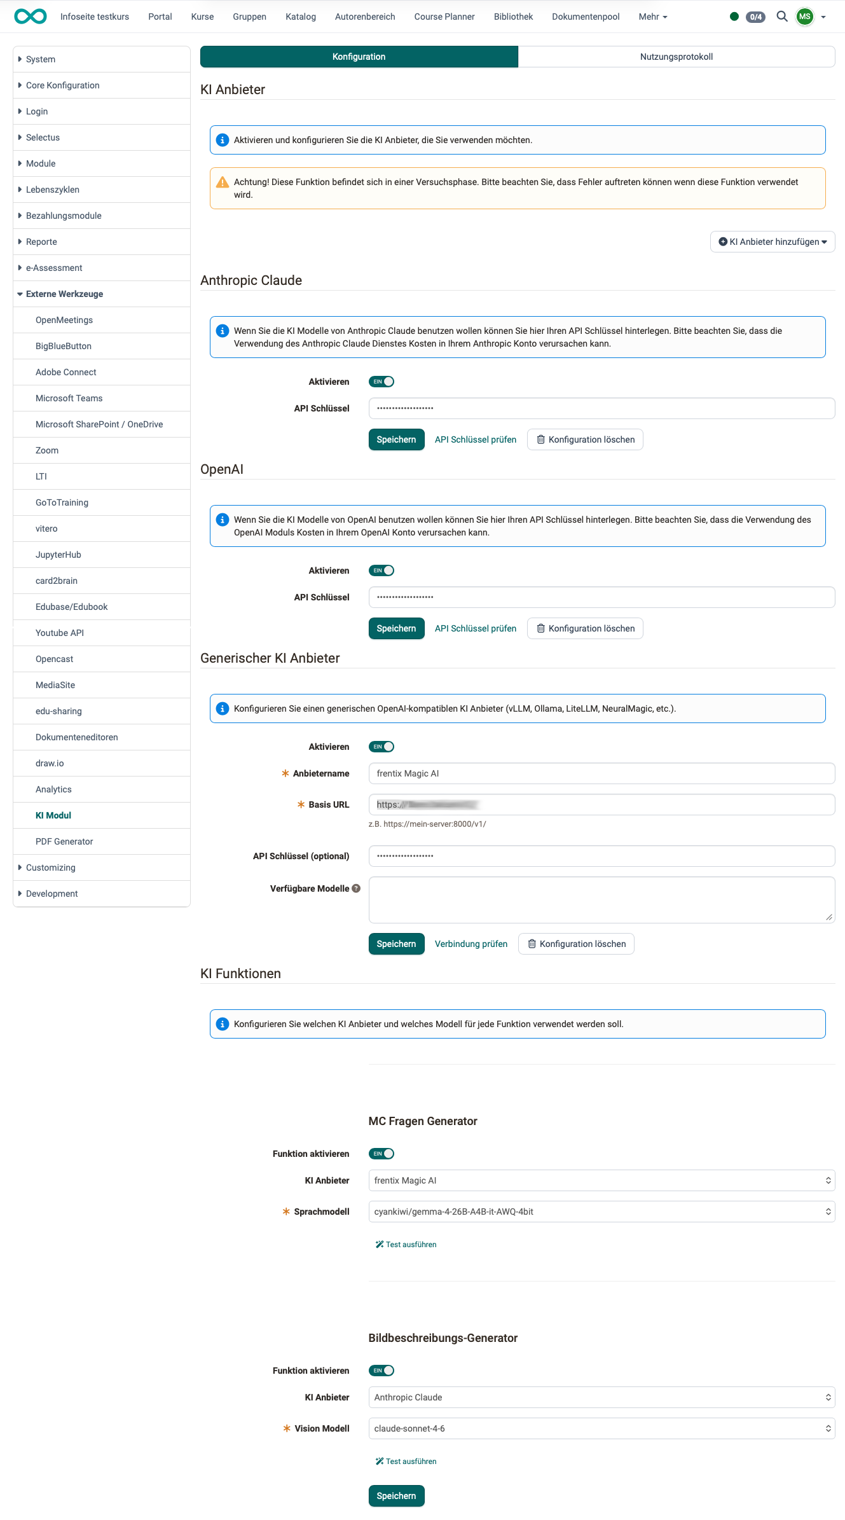Click into Basis URL field

coord(601,805)
